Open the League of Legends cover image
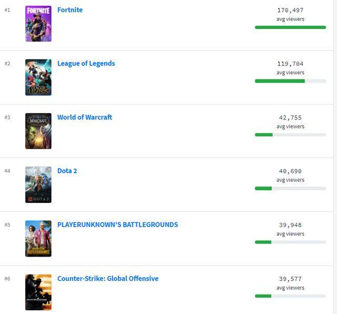The image size is (337, 314). (38, 77)
